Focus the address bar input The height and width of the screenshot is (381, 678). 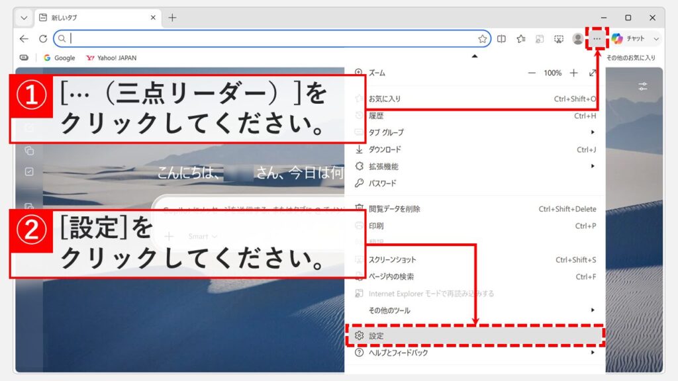[272, 39]
